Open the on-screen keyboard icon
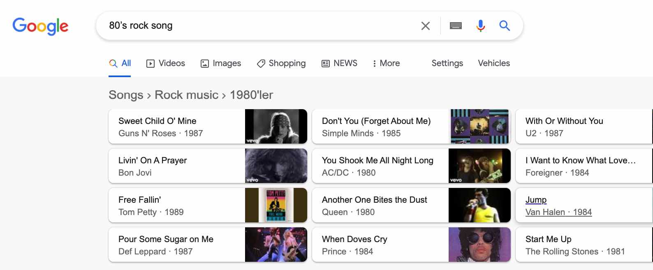The image size is (653, 270). (x=456, y=26)
